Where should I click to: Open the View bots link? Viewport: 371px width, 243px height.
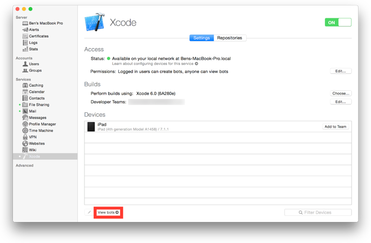(108, 212)
